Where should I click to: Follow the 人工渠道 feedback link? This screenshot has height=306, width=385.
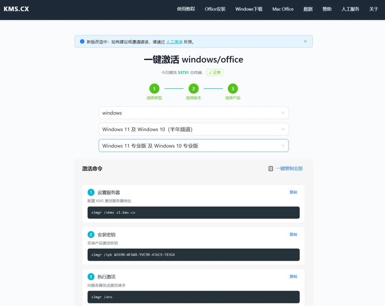point(174,42)
